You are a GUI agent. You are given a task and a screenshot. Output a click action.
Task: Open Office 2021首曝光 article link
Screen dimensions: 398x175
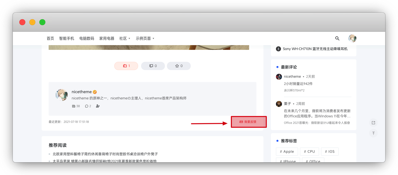(317, 123)
